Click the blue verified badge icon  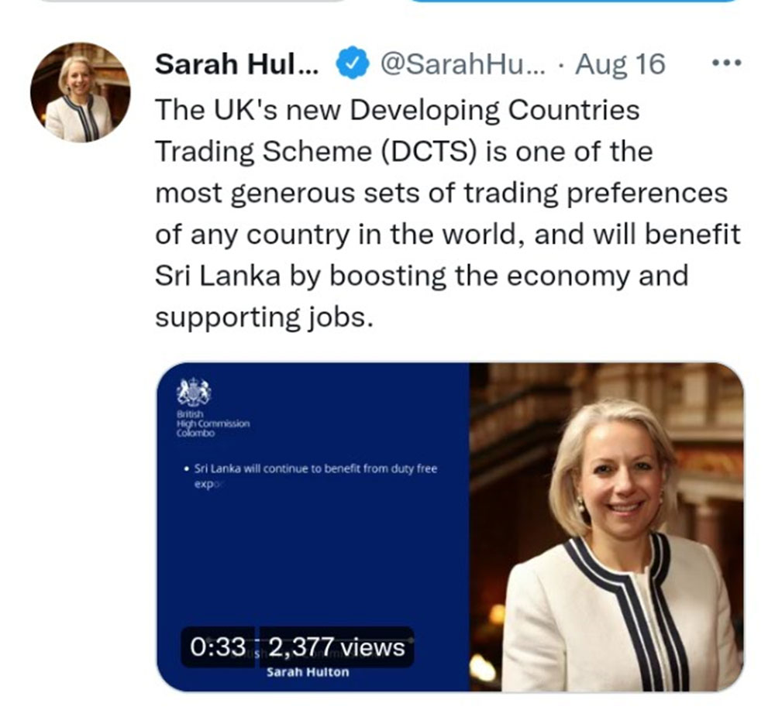click(x=350, y=65)
